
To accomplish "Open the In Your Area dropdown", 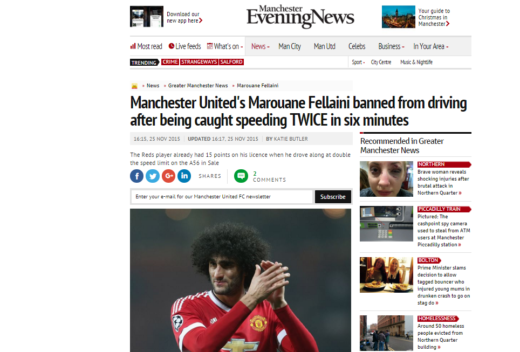I will pyautogui.click(x=431, y=46).
